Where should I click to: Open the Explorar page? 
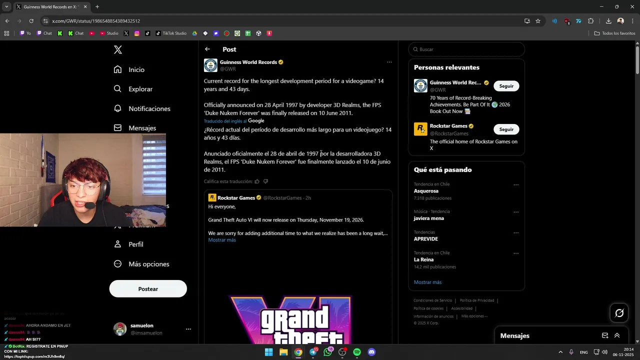(133, 89)
